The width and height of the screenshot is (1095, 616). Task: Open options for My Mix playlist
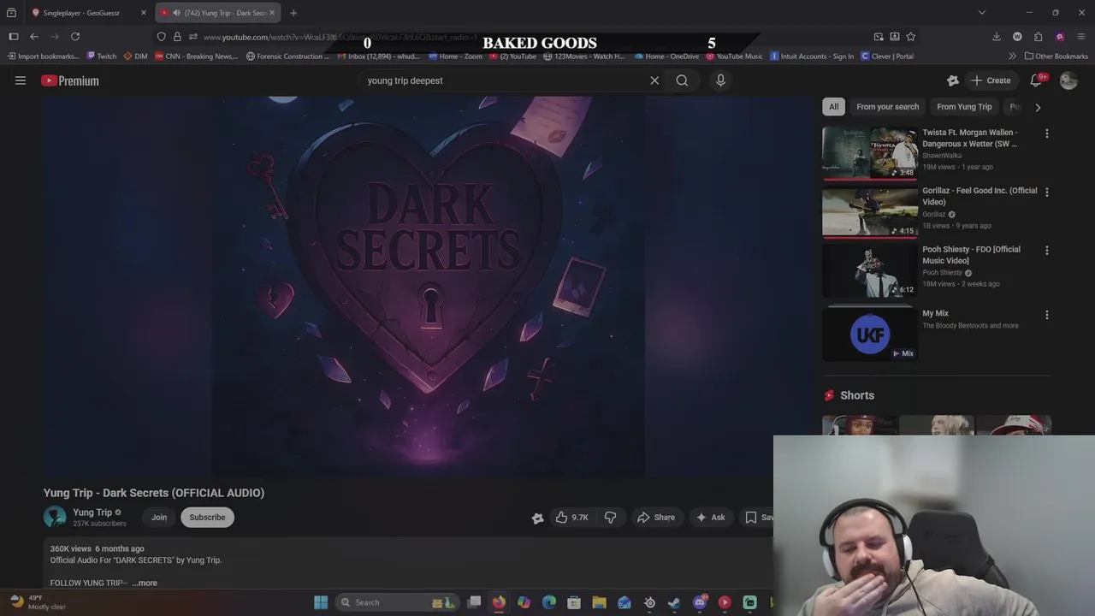pos(1046,315)
